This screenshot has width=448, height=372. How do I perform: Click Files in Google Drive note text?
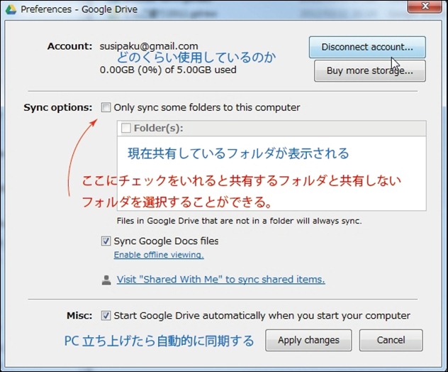(x=239, y=221)
